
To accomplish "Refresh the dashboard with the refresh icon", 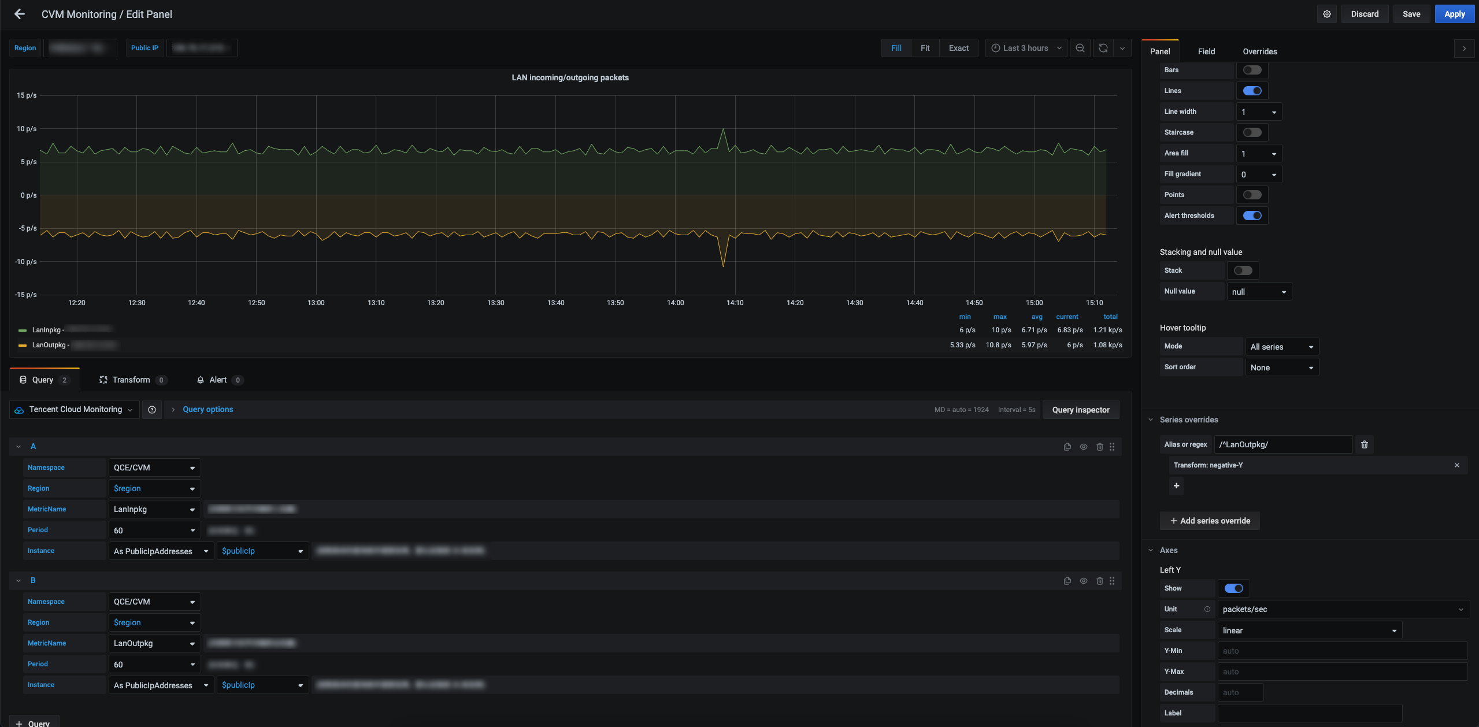I will tap(1103, 48).
